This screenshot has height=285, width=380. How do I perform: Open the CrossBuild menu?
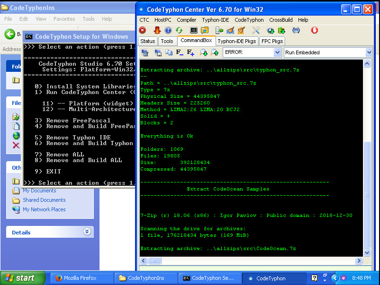tap(280, 20)
